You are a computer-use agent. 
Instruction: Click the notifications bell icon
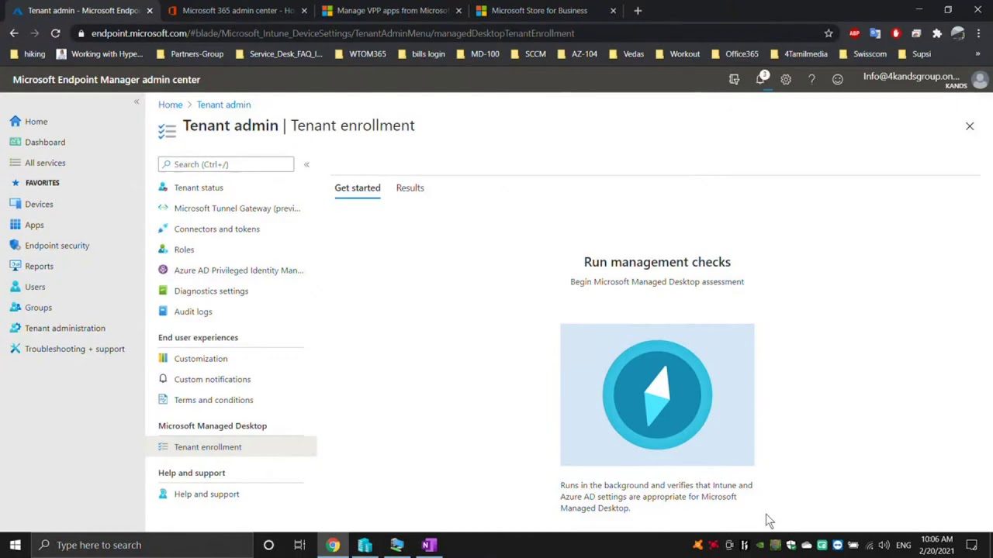(x=761, y=79)
